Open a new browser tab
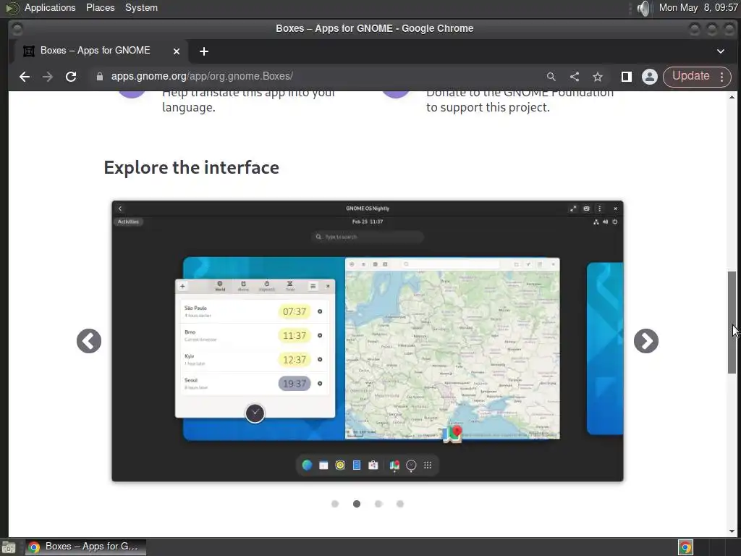The height and width of the screenshot is (556, 741). point(203,51)
